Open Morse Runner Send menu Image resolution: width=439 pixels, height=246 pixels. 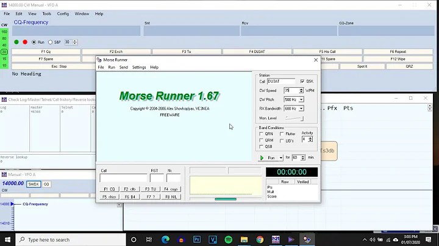click(x=123, y=68)
